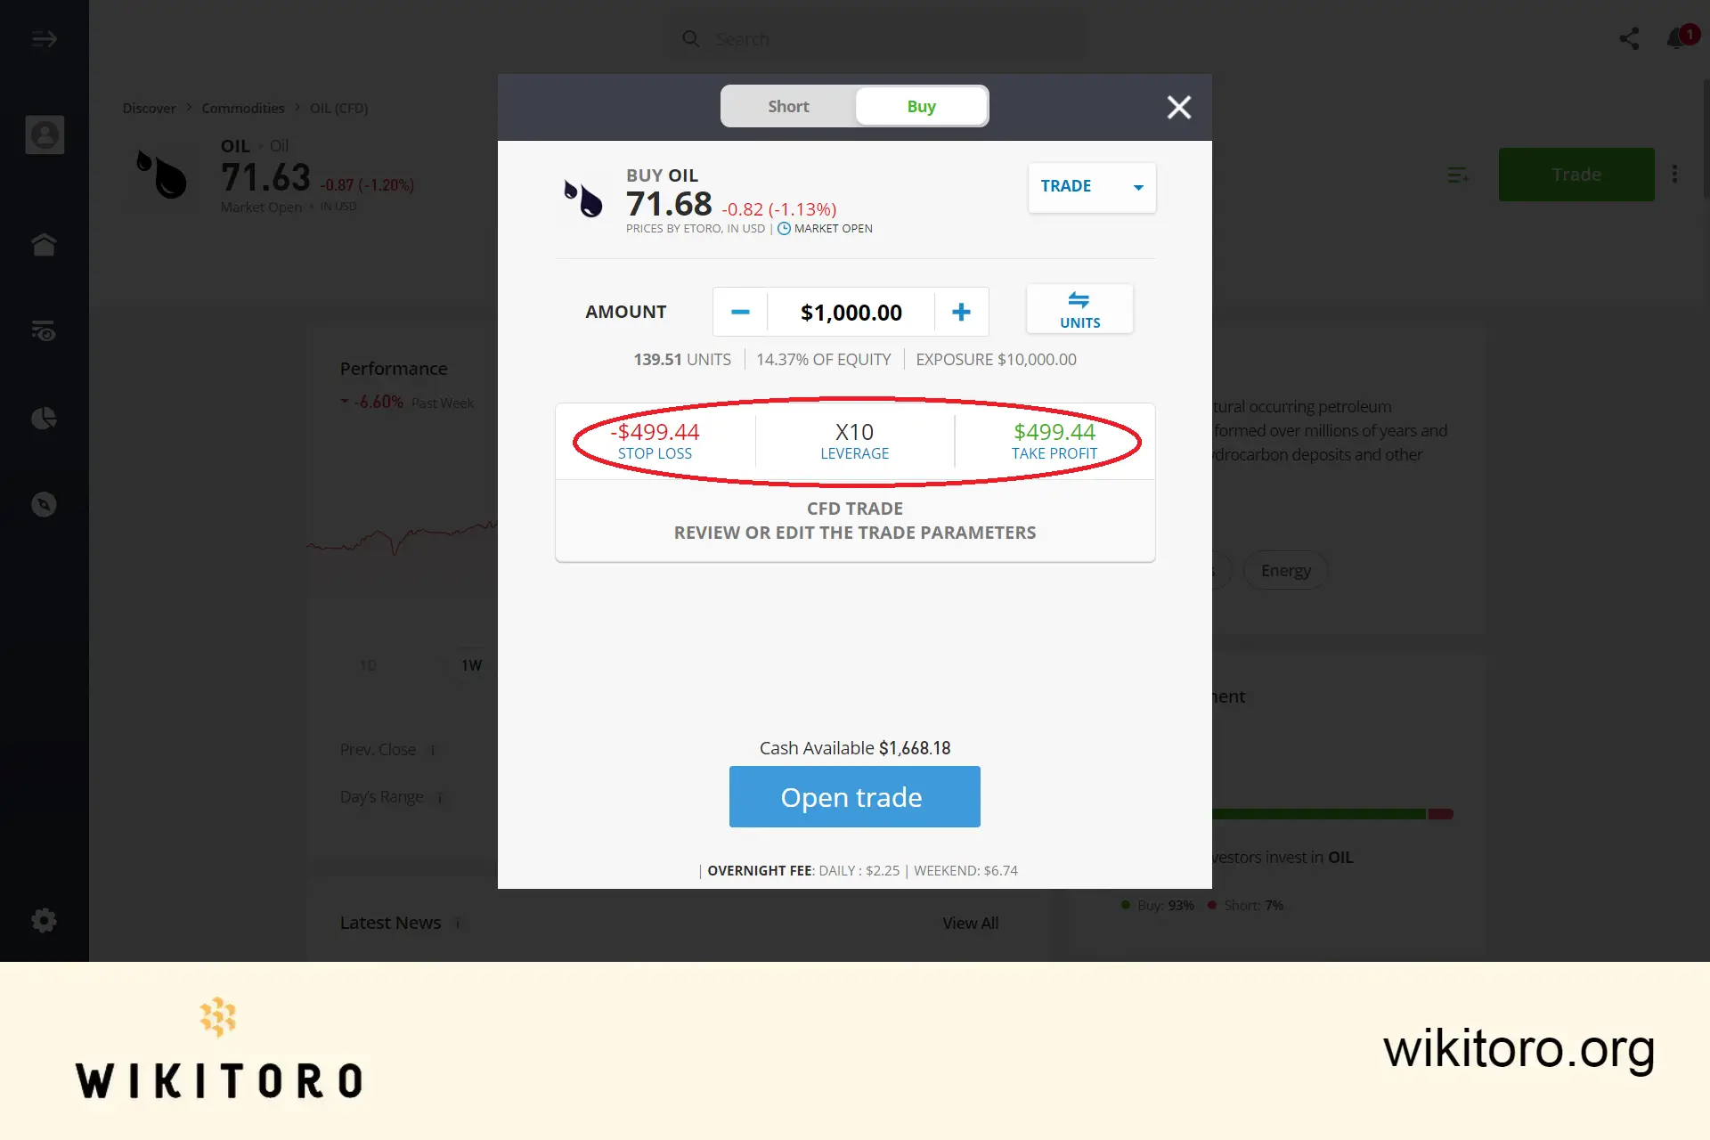The height and width of the screenshot is (1140, 1710).
Task: Toggle UNITS switch for amount display
Action: 1079,309
